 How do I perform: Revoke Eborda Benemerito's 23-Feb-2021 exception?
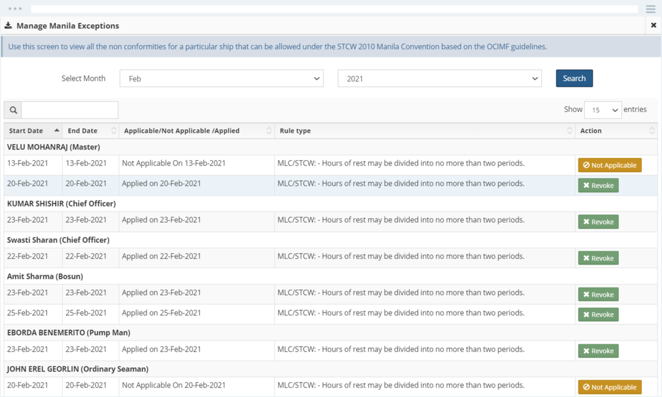(x=598, y=351)
